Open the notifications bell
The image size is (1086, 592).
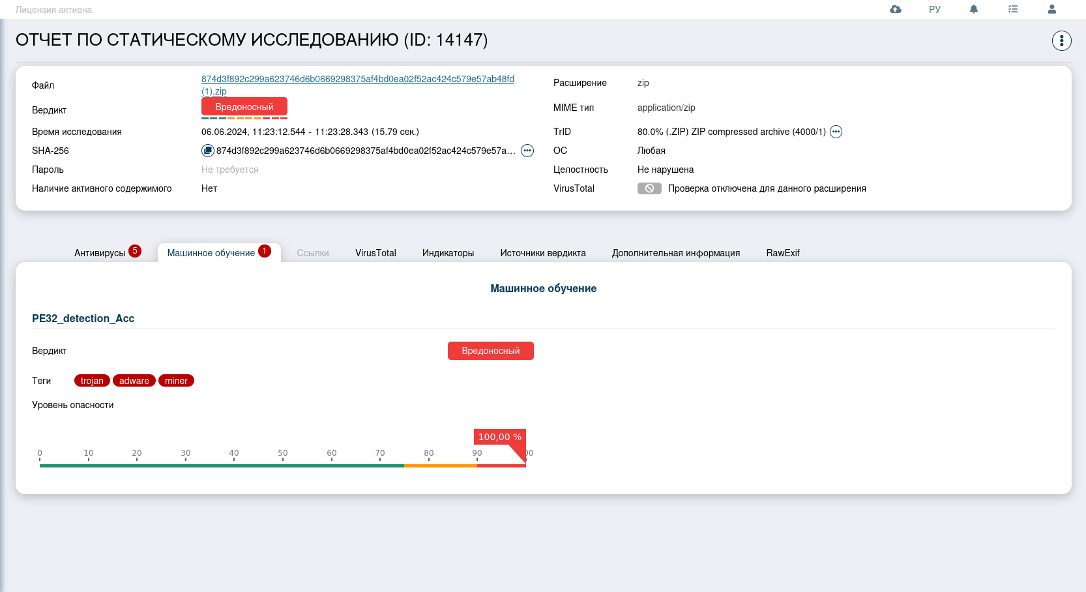tap(973, 9)
